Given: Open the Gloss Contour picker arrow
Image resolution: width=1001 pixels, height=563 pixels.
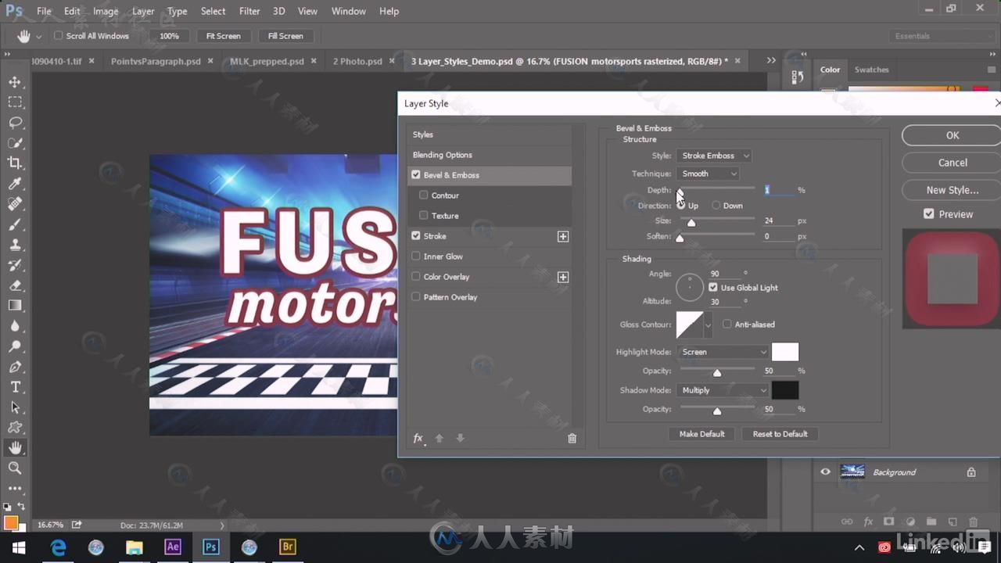Looking at the screenshot, I should [x=709, y=325].
